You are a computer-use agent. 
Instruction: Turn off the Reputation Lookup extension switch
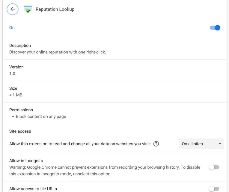click(x=215, y=28)
